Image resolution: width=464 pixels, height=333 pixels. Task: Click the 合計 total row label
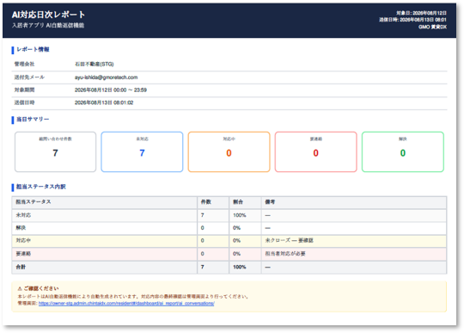(x=21, y=267)
